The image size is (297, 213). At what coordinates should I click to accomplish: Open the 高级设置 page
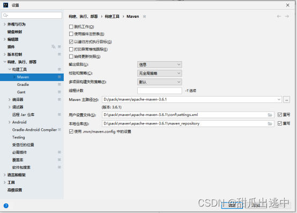tap(15, 190)
